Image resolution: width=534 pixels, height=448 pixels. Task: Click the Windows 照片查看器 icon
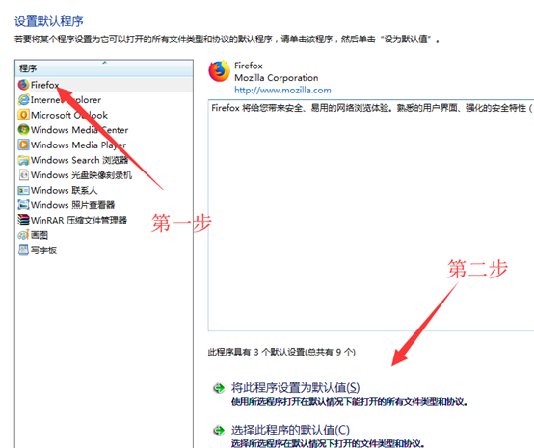pyautogui.click(x=23, y=204)
